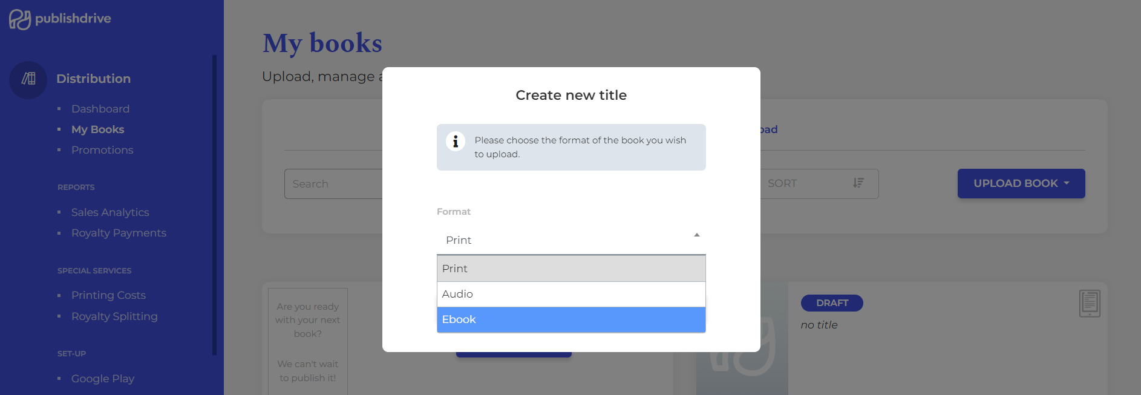This screenshot has width=1141, height=395.
Task: Choose Audio from the format list
Action: click(x=570, y=294)
